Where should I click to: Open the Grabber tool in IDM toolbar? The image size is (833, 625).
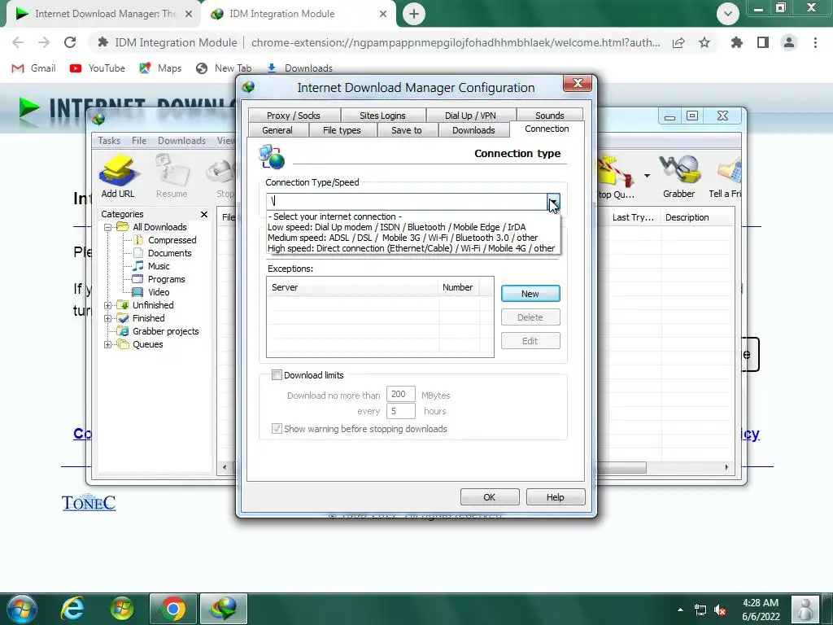pos(678,177)
